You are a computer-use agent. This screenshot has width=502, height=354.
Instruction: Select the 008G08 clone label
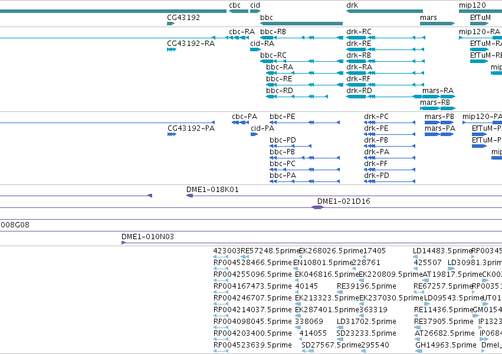15,225
